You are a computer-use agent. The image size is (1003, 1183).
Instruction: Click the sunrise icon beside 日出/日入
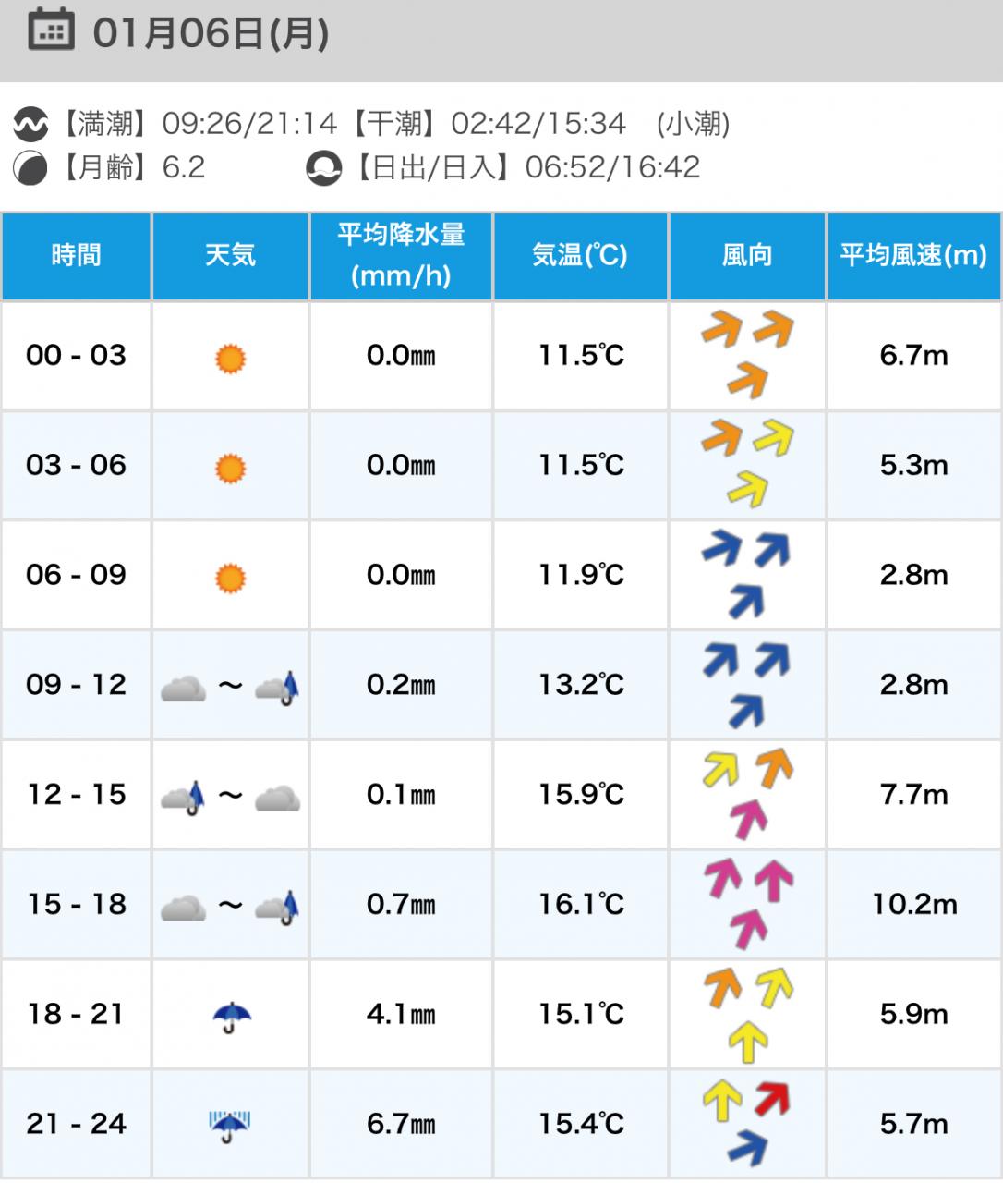[x=323, y=168]
